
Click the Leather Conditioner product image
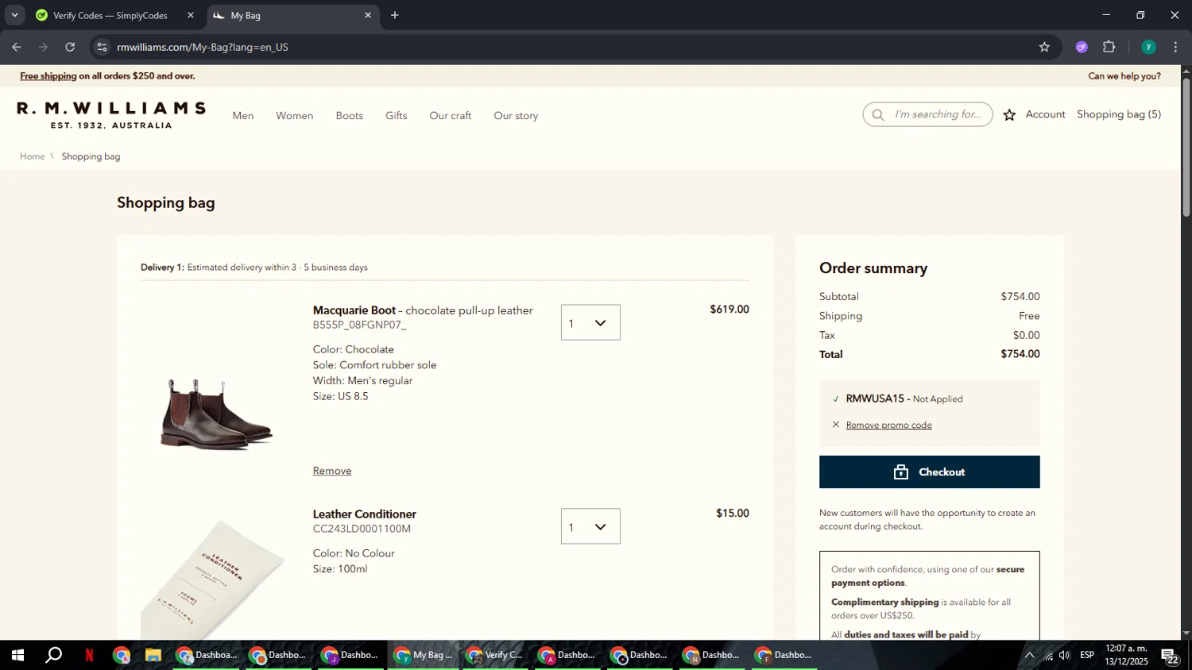click(213, 580)
